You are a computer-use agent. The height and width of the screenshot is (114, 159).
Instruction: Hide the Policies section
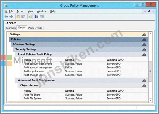[144, 39]
